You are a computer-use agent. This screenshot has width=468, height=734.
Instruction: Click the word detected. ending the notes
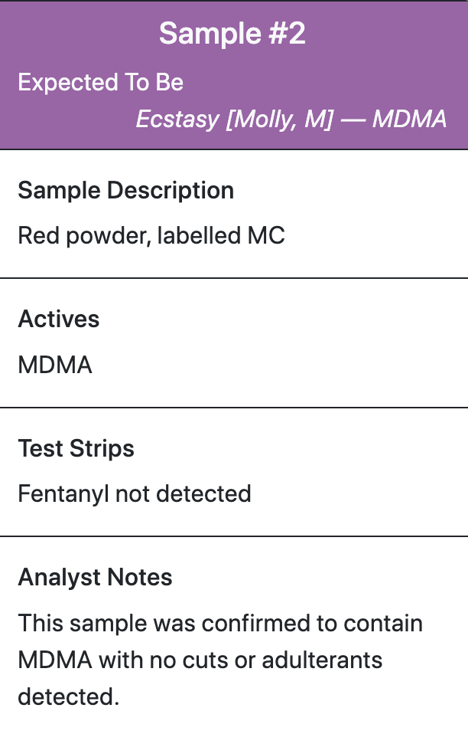pos(68,697)
